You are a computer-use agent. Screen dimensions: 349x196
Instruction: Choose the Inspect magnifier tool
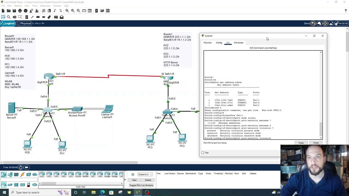(8, 17)
